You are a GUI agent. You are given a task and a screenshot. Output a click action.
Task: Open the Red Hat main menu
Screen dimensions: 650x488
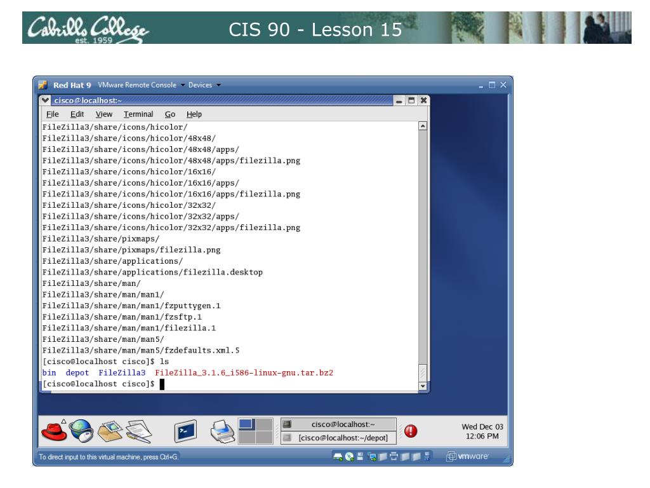54,431
